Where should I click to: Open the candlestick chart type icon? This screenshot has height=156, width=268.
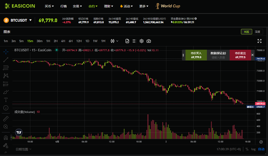pyautogui.click(x=112, y=41)
